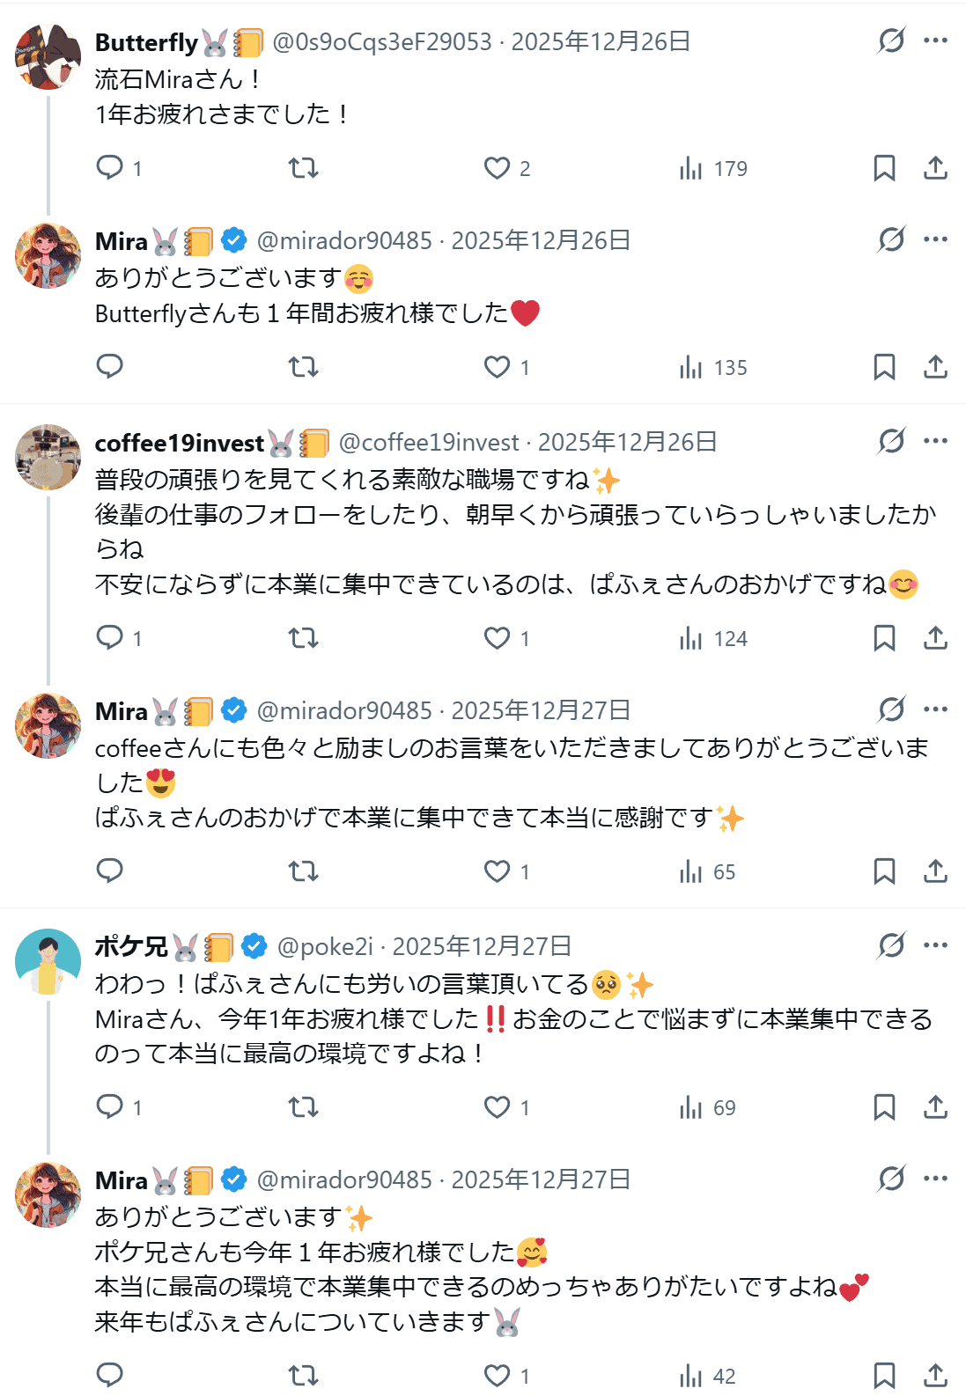The image size is (966, 1396).
Task: Open Butterfly's profile picture
Action: [48, 58]
